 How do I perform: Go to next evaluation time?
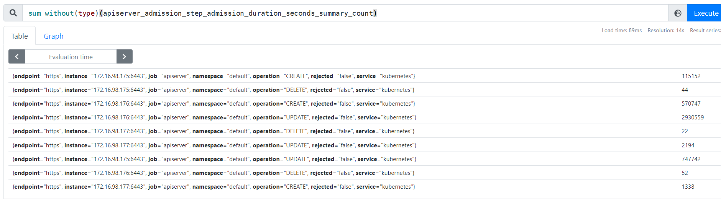[x=124, y=57]
